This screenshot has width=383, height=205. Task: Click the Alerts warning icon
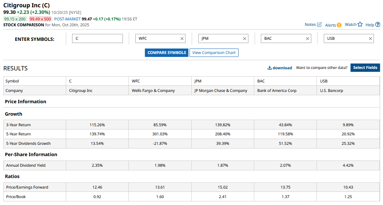click(339, 25)
